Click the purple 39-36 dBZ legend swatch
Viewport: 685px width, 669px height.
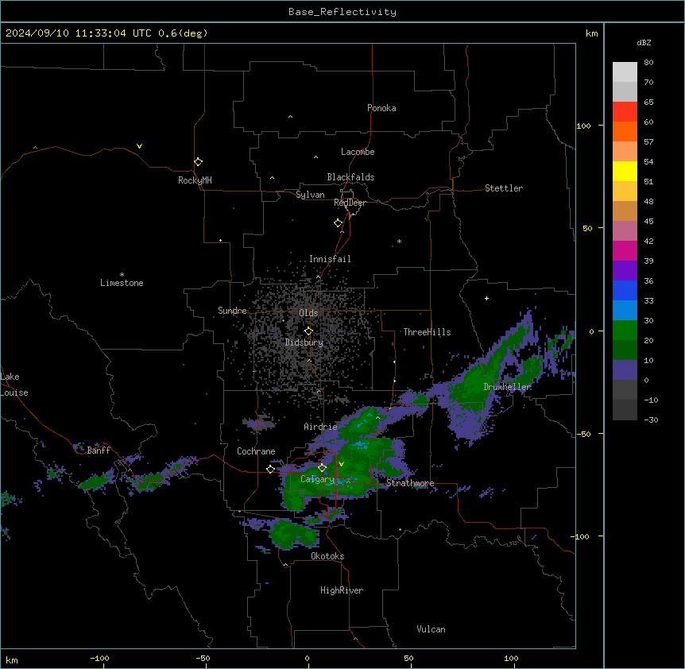click(x=625, y=271)
